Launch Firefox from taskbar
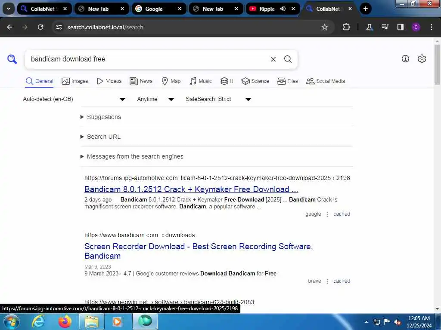441x330 pixels. tap(65, 321)
